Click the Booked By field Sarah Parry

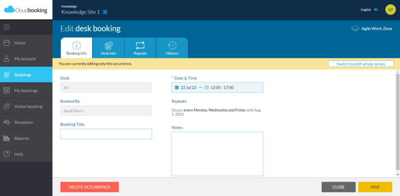point(106,111)
